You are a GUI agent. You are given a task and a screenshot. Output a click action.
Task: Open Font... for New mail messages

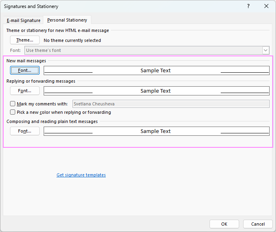pyautogui.click(x=25, y=70)
